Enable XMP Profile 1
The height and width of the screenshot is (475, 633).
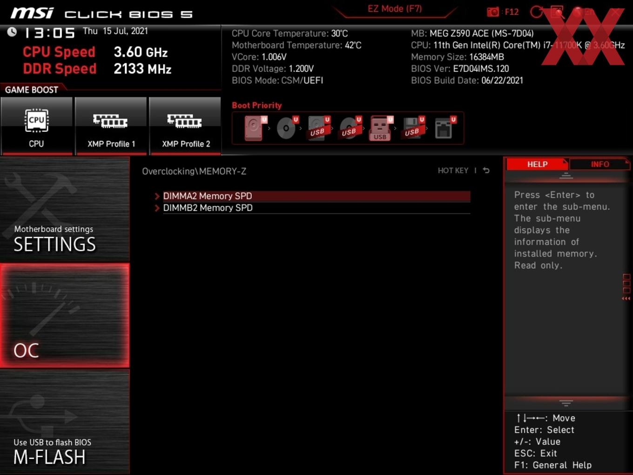[111, 126]
